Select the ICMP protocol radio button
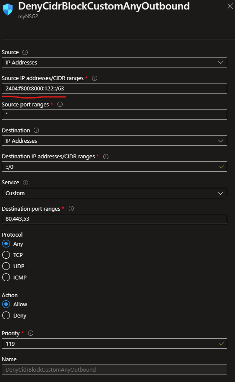The image size is (235, 382). pos(6,277)
